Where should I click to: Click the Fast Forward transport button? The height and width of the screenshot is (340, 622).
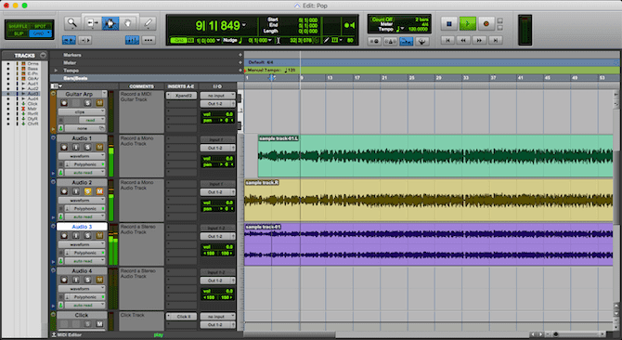tap(479, 40)
